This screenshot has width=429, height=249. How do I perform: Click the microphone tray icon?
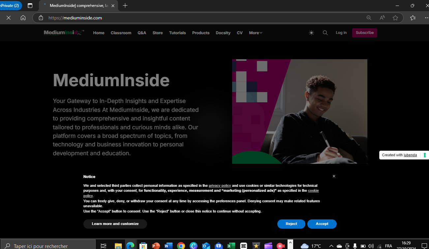pyautogui.click(x=355, y=246)
